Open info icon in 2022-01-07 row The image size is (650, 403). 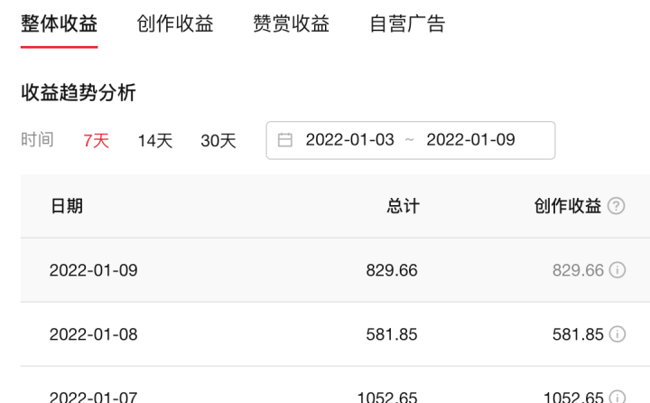point(617,396)
